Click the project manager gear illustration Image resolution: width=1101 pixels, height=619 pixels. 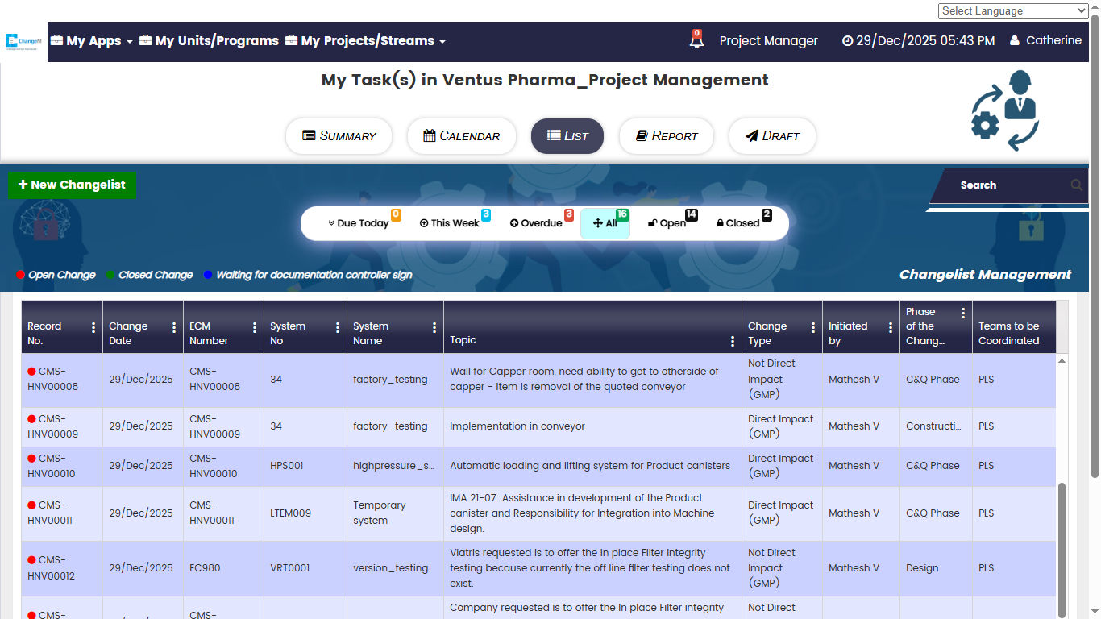1004,111
